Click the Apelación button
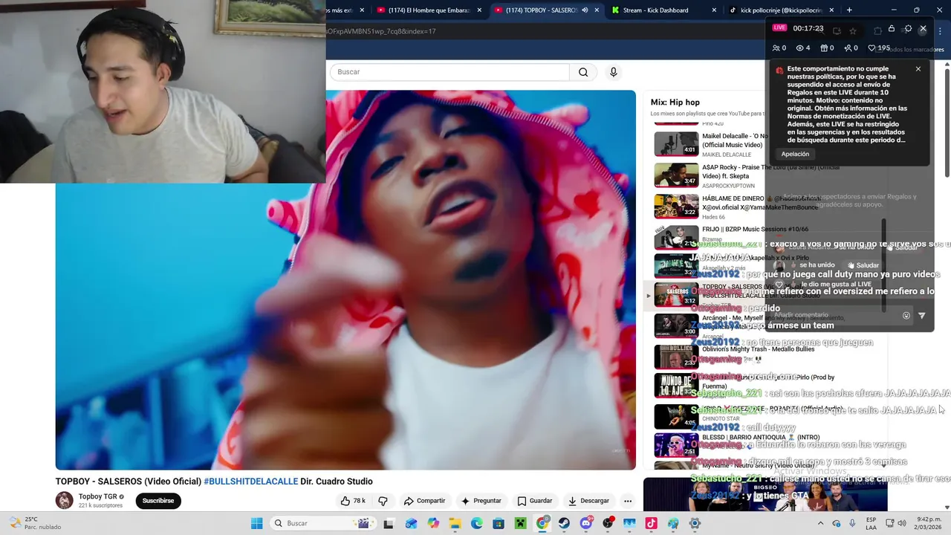 pyautogui.click(x=795, y=154)
